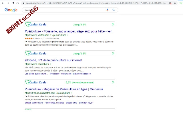This screenshot has width=183, height=114.
Task: Bookmark this page with the star
Action: pos(175,3)
